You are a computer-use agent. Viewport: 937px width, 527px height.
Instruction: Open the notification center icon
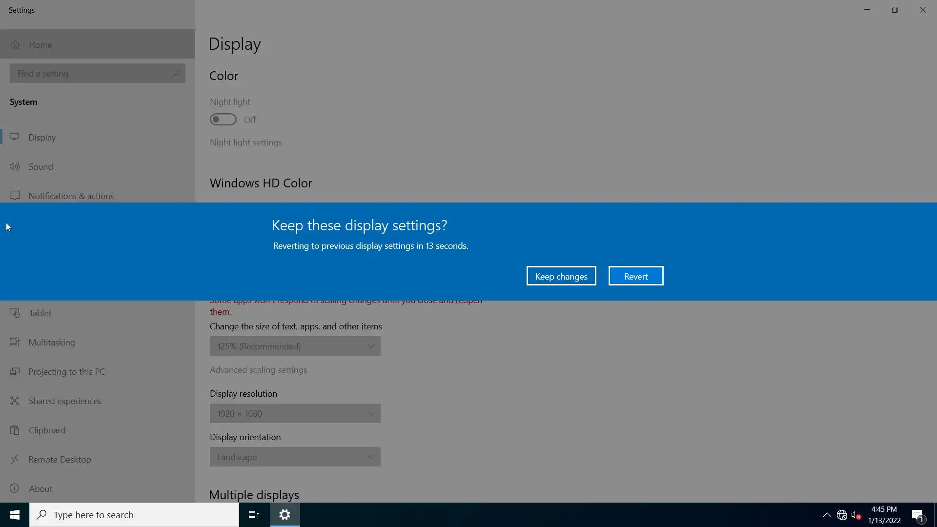(917, 515)
